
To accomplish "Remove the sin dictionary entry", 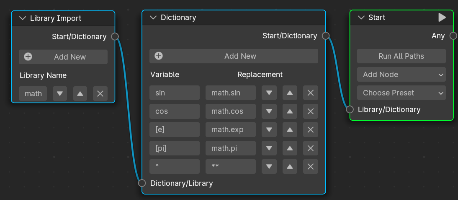I will click(x=311, y=93).
